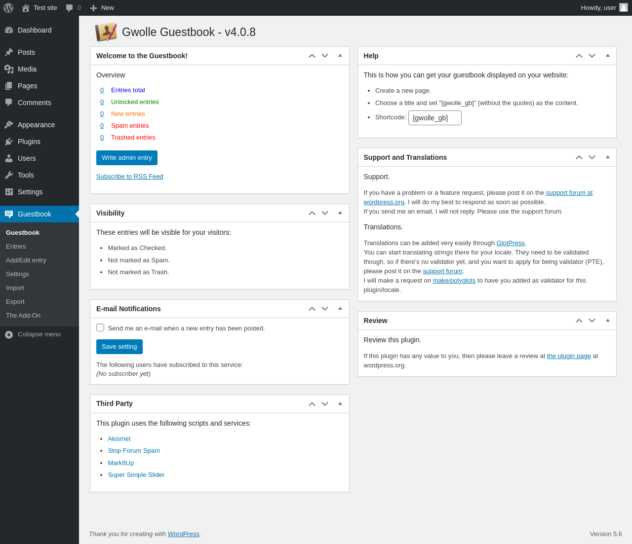Click the Gwolle Guestbook book logo
The width and height of the screenshot is (632, 544).
[106, 32]
